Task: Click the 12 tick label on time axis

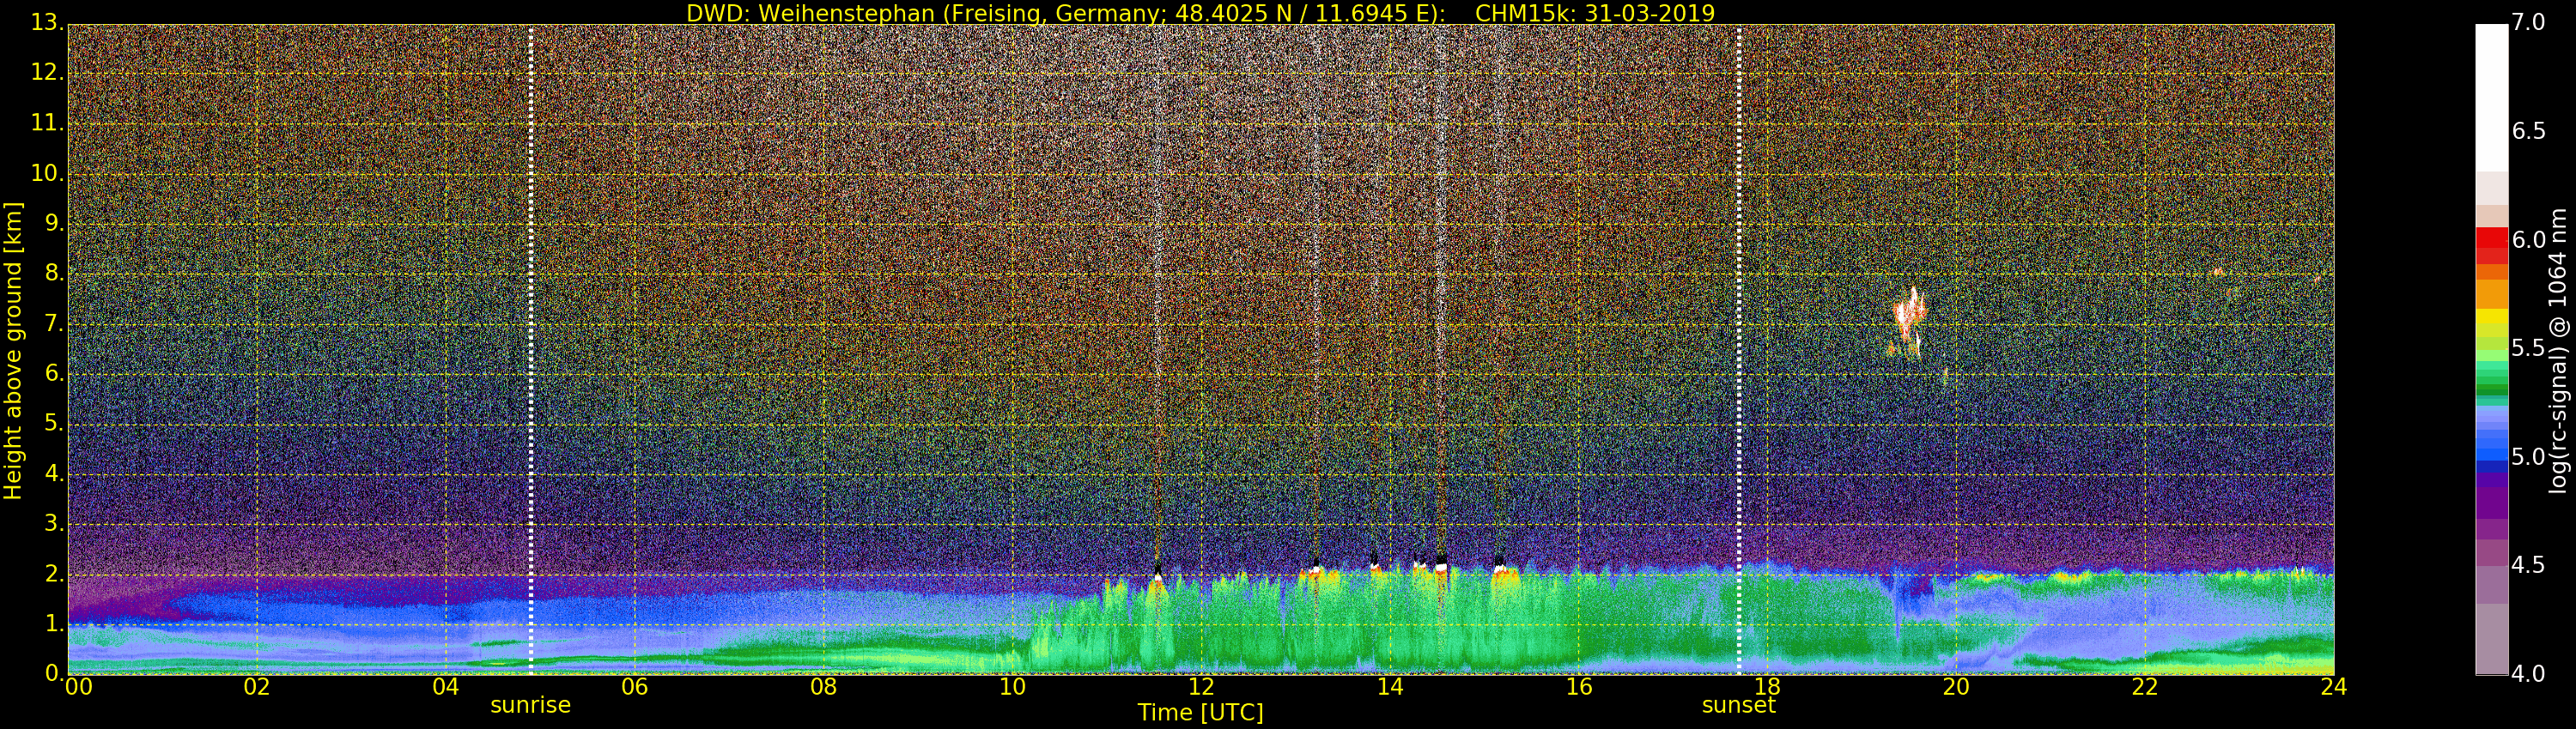Action: [x=1200, y=687]
